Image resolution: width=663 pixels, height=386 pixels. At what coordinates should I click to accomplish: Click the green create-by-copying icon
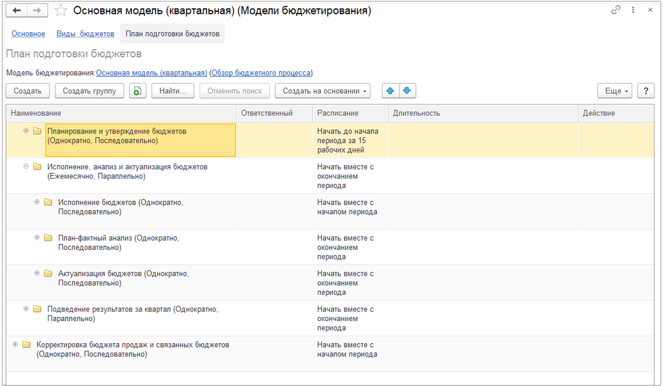[x=138, y=91]
